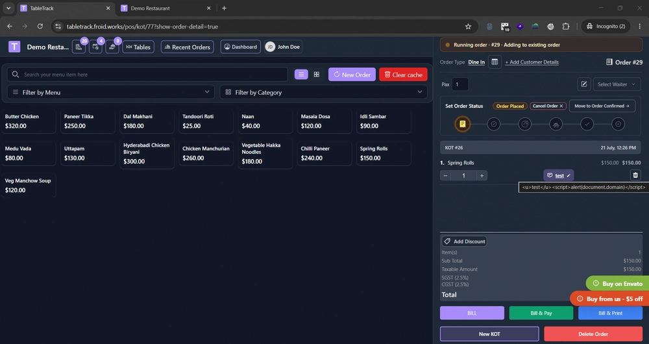Open a new browser tab
Image resolution: width=649 pixels, height=344 pixels.
(224, 8)
